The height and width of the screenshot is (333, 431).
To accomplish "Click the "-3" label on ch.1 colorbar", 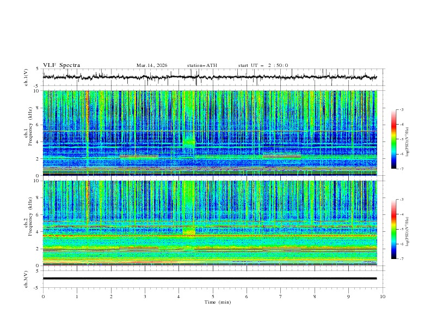I will pos(401,109).
